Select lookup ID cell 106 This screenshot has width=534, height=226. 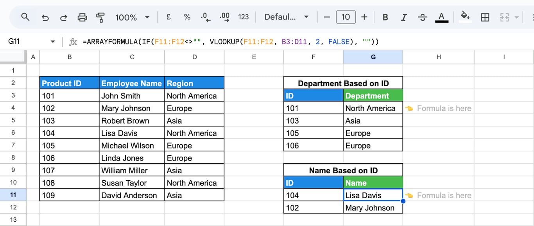[314, 146]
